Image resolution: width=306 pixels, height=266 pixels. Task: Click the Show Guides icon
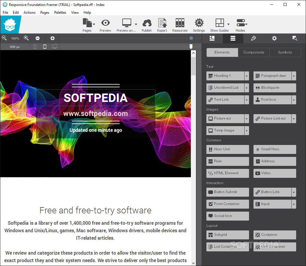pos(220,23)
